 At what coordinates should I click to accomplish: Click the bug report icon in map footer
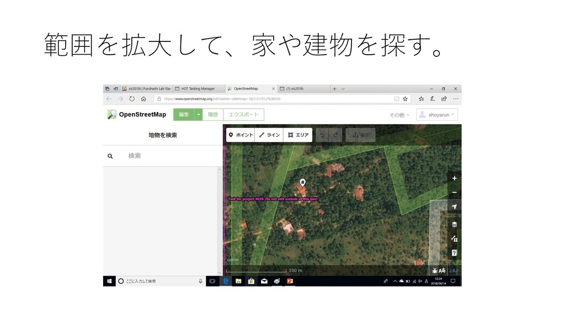point(435,271)
